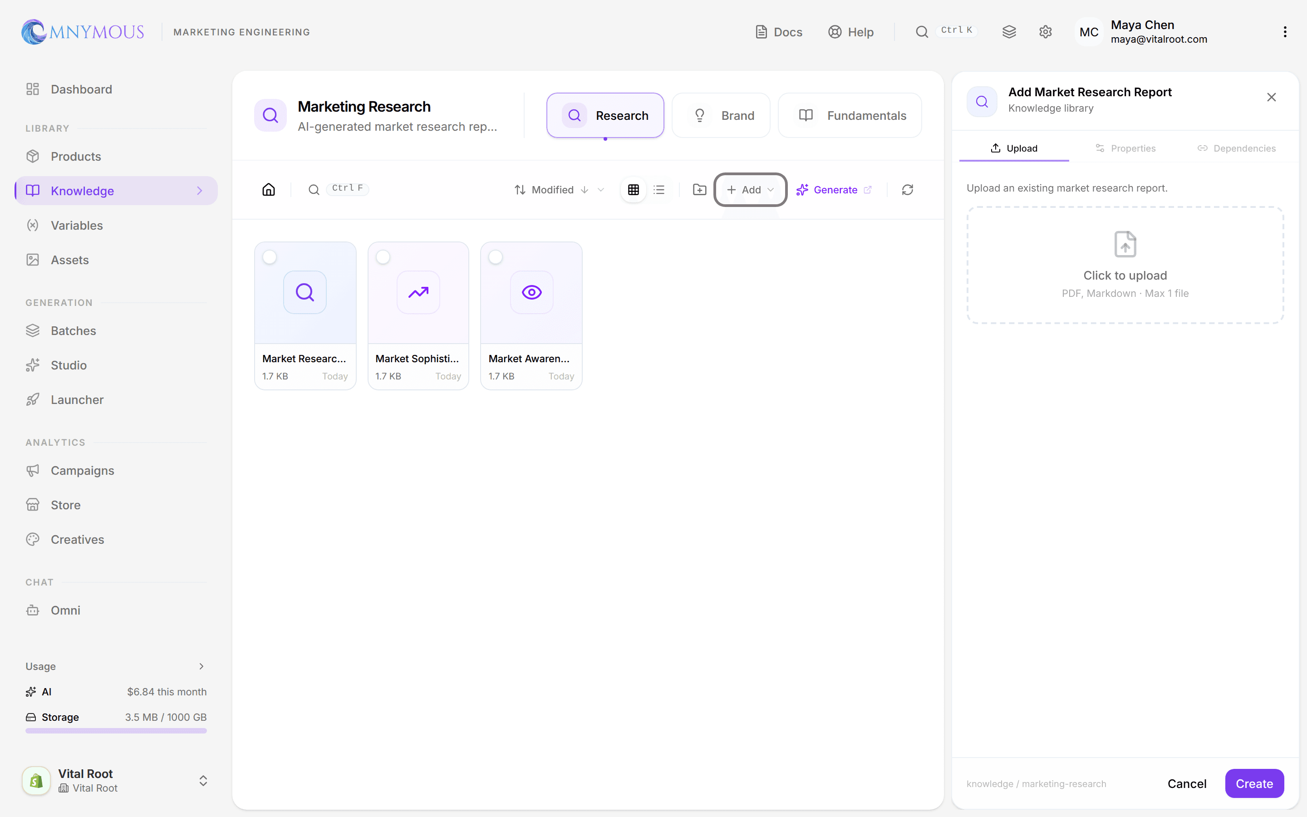Click the upload file icon in dropzone
Image resolution: width=1307 pixels, height=817 pixels.
(1125, 244)
